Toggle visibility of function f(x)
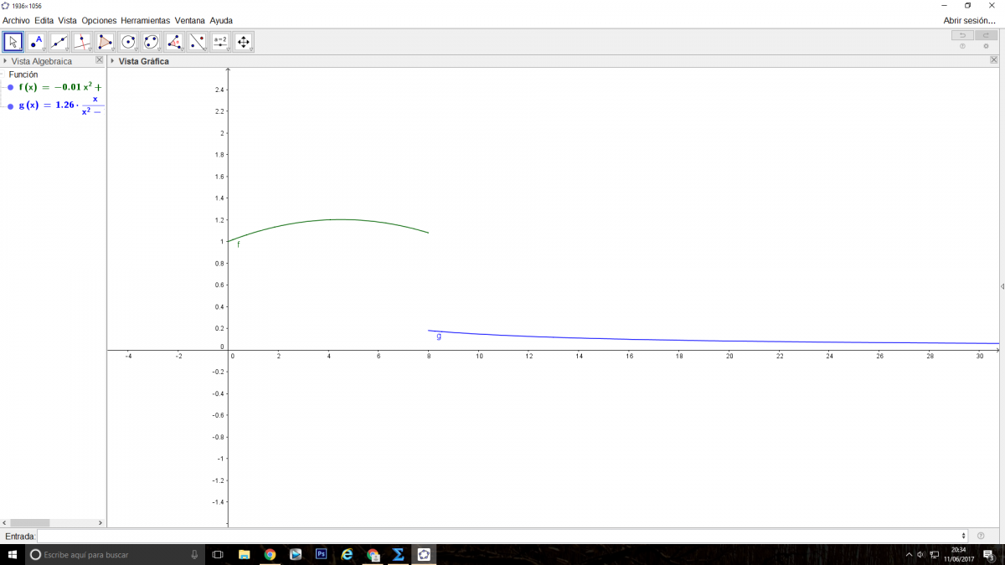Screen dimensions: 1005x565 (10, 87)
